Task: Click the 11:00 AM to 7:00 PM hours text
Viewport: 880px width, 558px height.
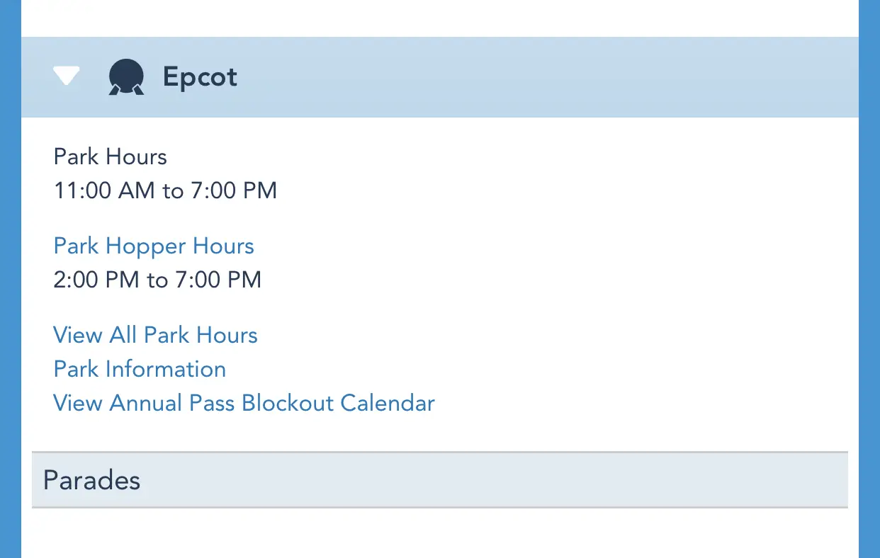Action: [165, 190]
